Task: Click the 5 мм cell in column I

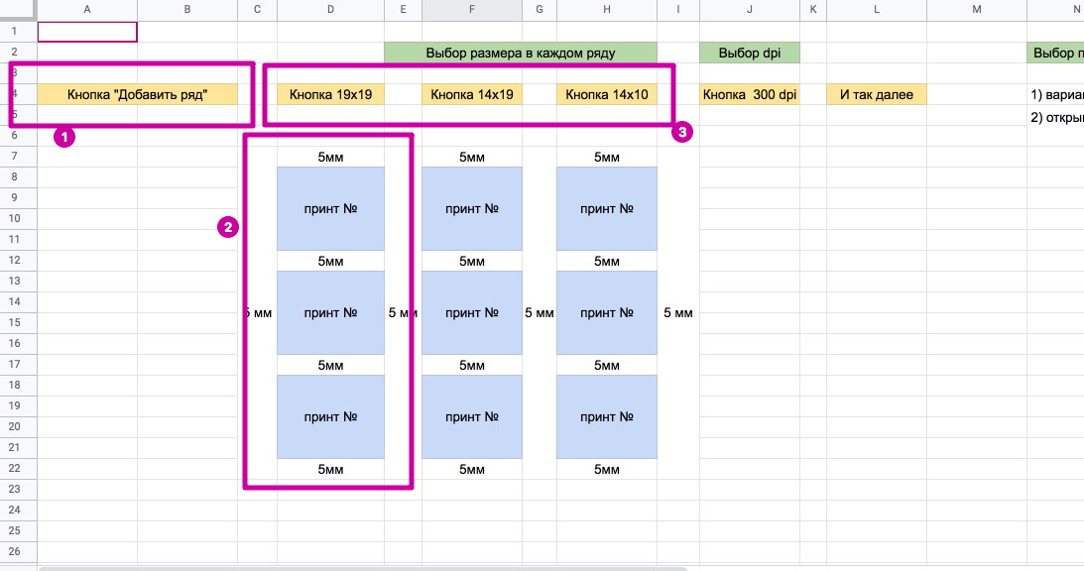Action: (x=678, y=313)
